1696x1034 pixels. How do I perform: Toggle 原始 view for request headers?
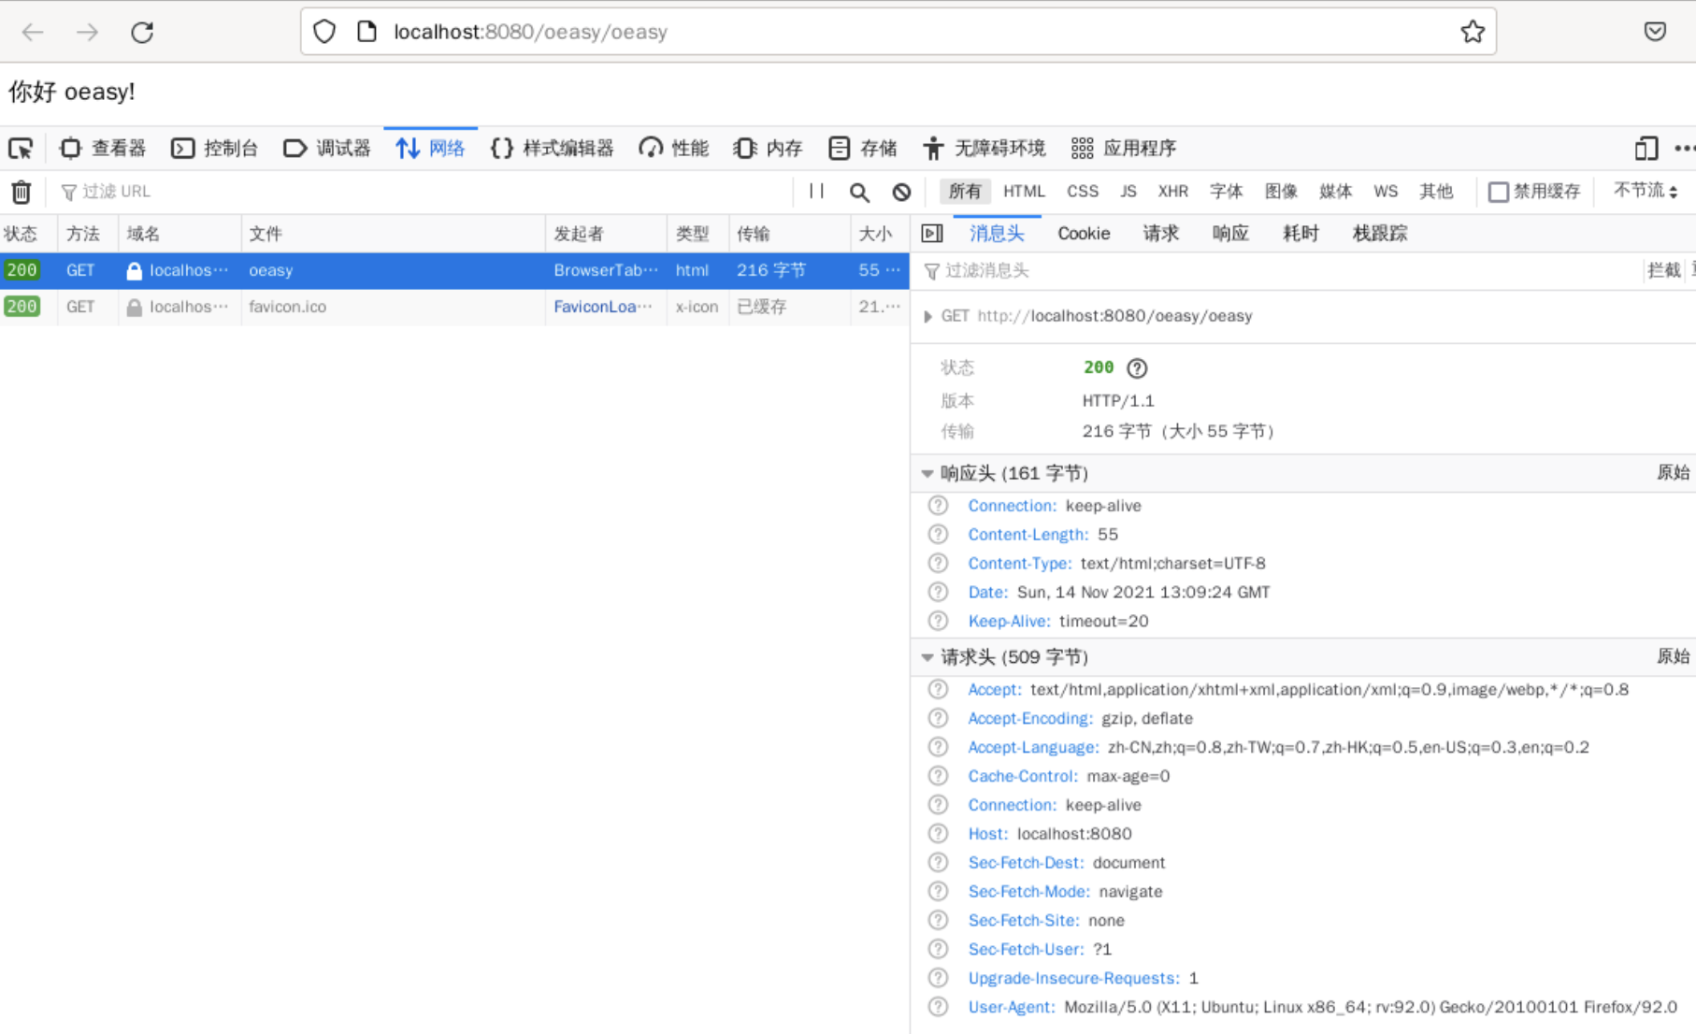click(x=1674, y=656)
